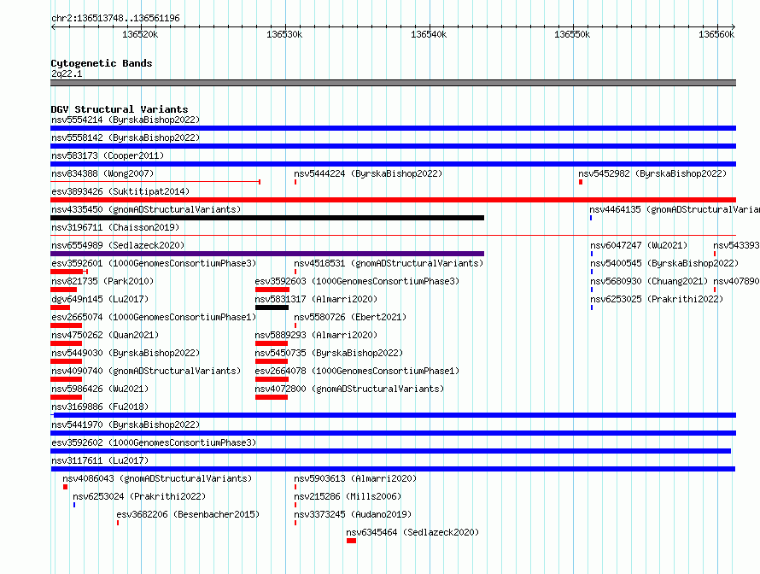
Task: Click nsv4518531 (gnomADStructuralVariants) label
Action: click(389, 263)
